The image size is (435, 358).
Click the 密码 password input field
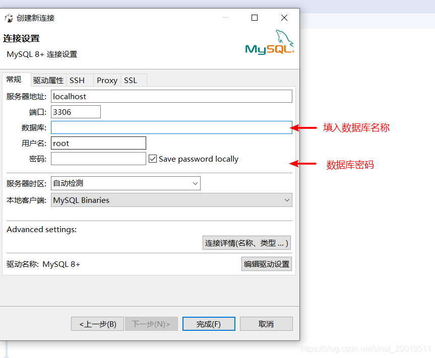click(x=98, y=159)
